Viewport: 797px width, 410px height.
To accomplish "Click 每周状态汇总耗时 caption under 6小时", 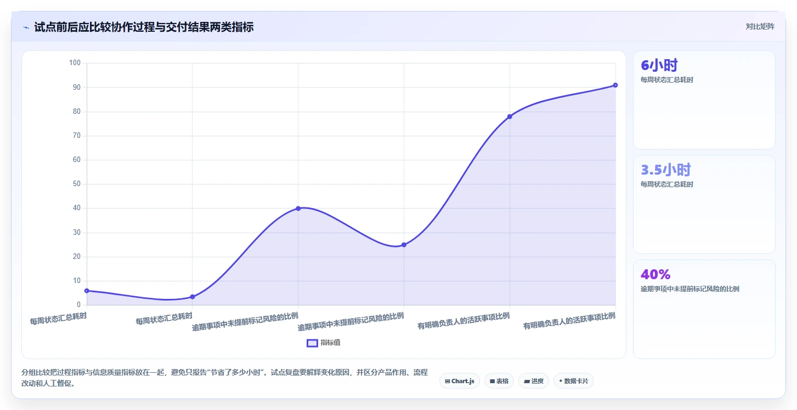I will point(666,80).
